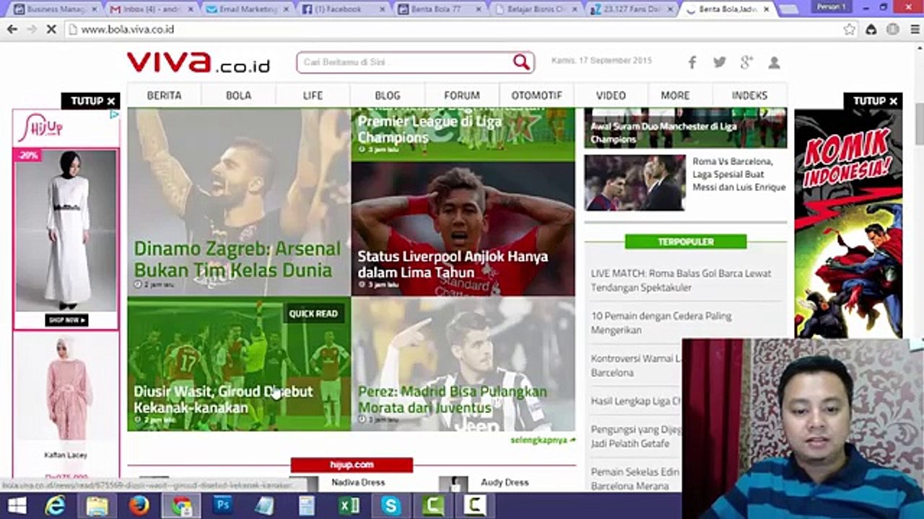Click the QUICK READ badge

pyautogui.click(x=313, y=314)
